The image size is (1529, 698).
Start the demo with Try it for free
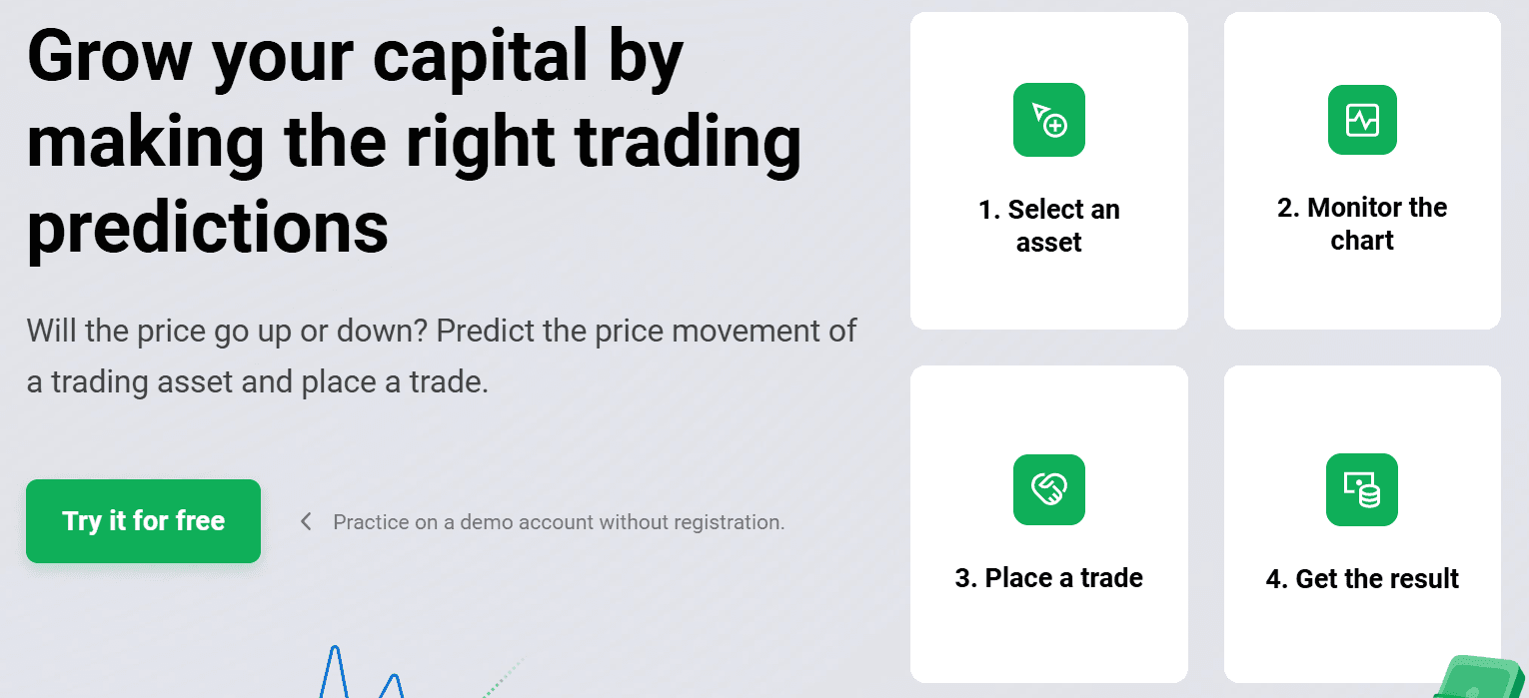point(144,521)
